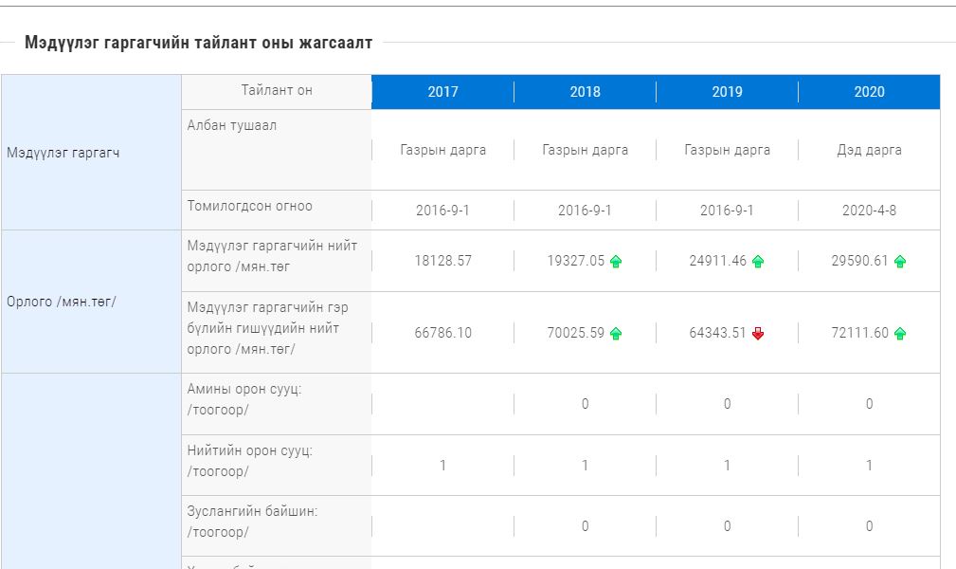Click green up arrow next to 29590.61
Viewport: 956px width, 569px height.
900,262
